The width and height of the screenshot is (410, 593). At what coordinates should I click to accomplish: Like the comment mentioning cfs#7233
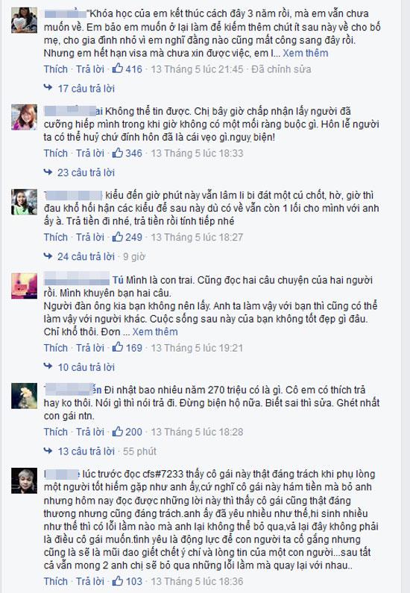click(56, 581)
